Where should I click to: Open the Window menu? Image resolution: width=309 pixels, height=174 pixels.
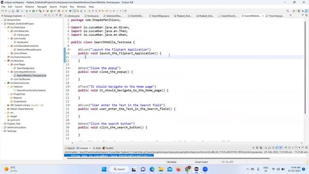tap(81, 7)
